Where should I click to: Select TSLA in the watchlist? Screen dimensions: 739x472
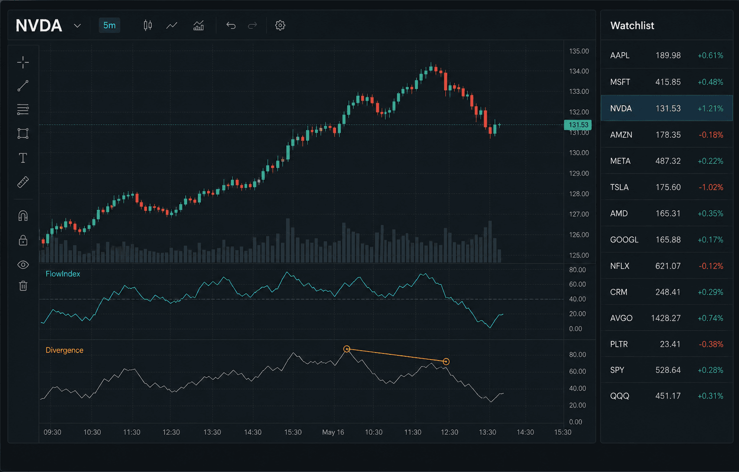click(666, 187)
